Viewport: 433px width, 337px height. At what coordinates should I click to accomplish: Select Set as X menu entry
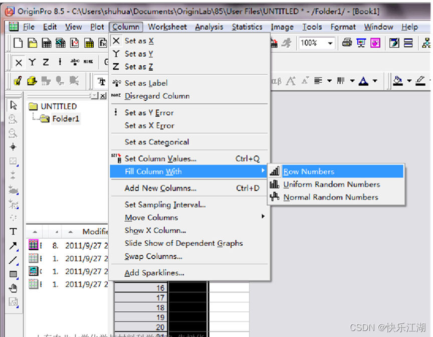pyautogui.click(x=188, y=41)
